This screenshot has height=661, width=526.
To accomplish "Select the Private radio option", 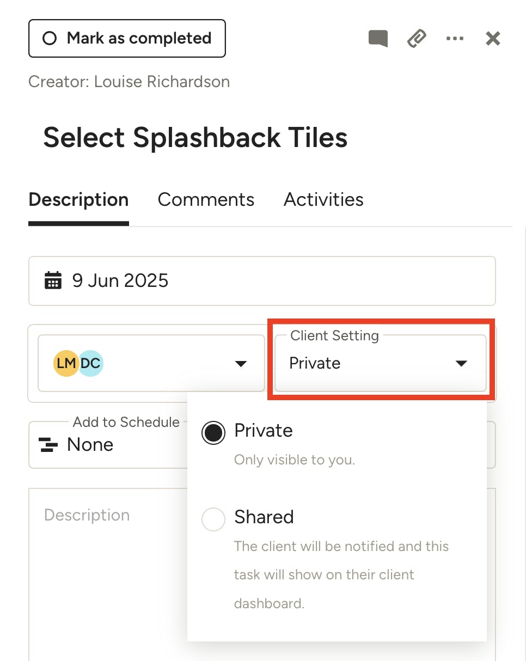I will tap(213, 433).
